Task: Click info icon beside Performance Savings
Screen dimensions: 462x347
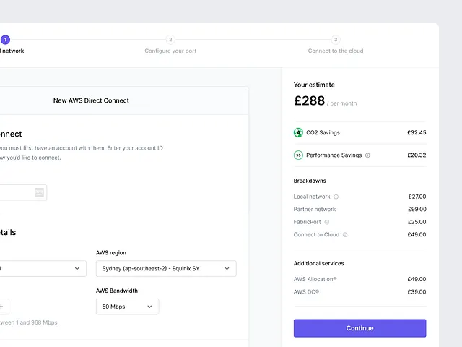Action: click(x=367, y=155)
